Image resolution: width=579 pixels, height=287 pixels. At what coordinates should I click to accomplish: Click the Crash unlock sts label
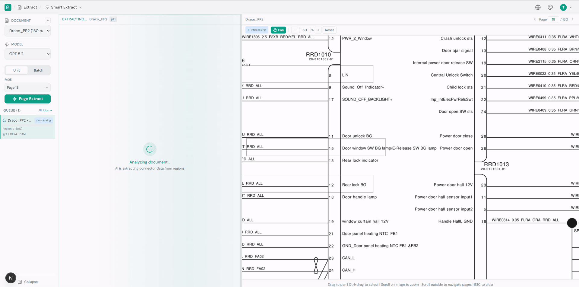coord(457,38)
